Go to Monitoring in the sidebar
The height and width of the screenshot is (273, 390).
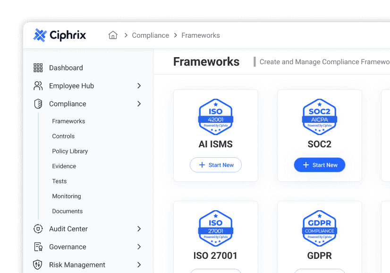[x=67, y=196]
